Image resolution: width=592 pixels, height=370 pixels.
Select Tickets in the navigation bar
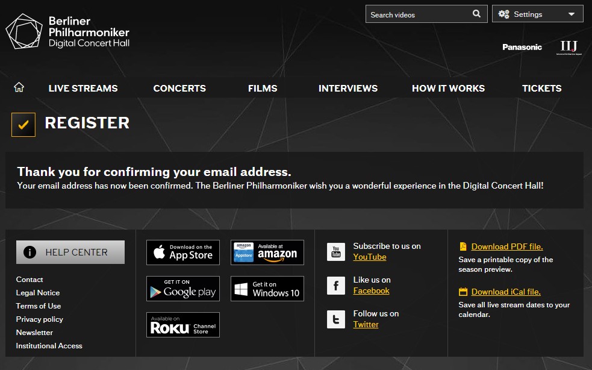[541, 88]
